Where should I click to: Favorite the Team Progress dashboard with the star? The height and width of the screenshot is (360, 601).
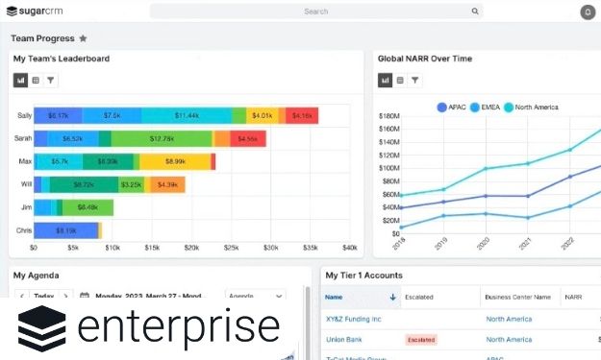pyautogui.click(x=83, y=38)
